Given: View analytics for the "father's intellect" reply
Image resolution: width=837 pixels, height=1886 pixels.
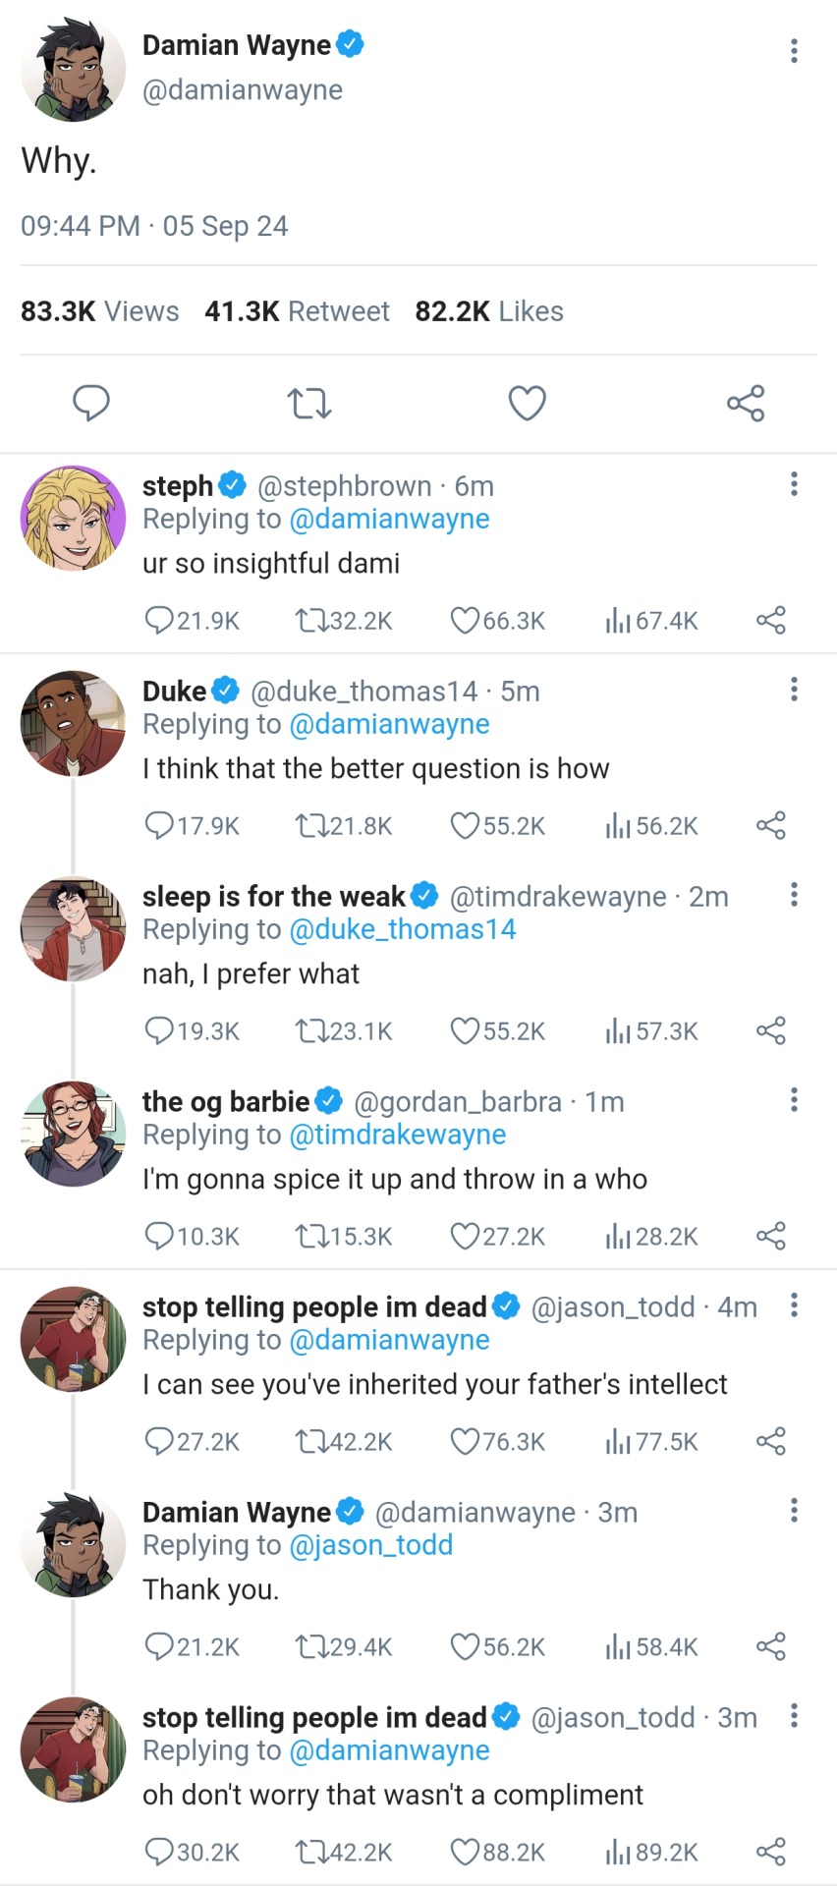Looking at the screenshot, I should point(618,1441).
